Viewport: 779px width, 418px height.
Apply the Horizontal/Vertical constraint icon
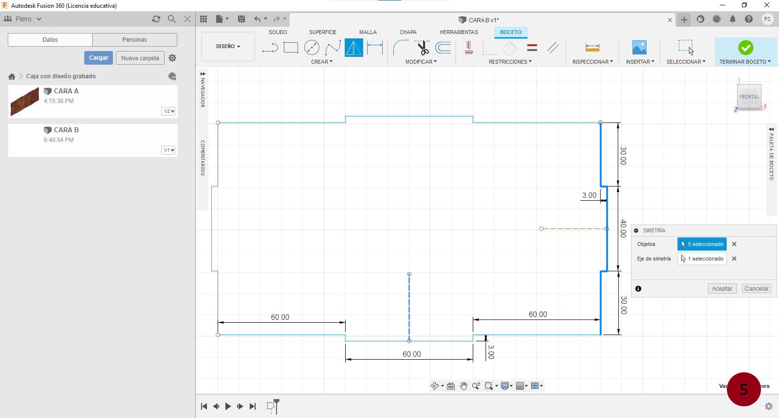point(469,48)
